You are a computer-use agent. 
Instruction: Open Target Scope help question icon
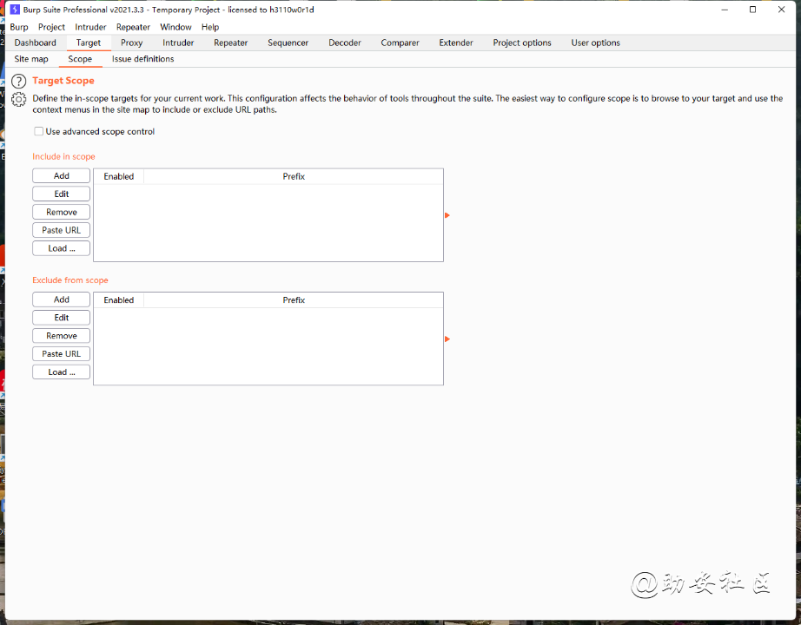(x=18, y=81)
